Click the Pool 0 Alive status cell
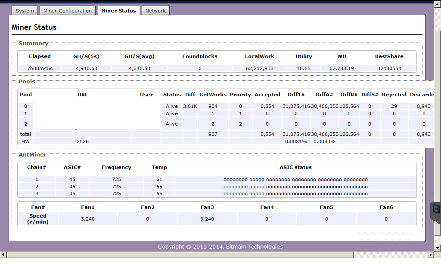This screenshot has width=441, height=264. click(x=172, y=106)
